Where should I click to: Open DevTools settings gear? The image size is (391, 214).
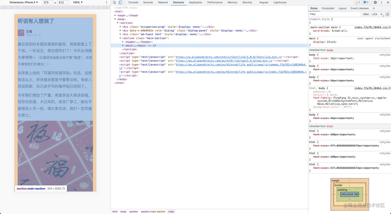(375, 3)
